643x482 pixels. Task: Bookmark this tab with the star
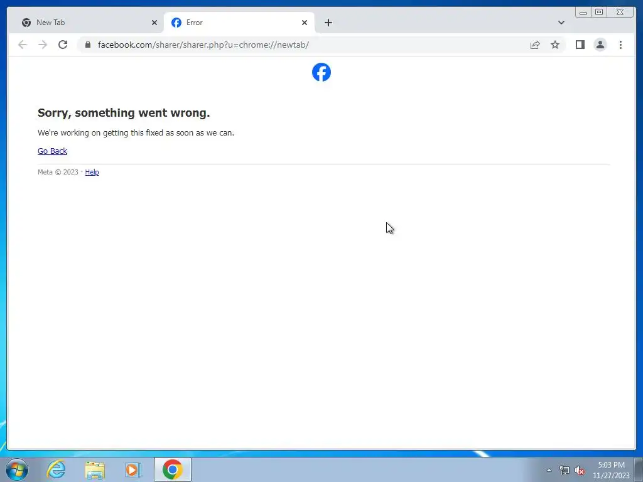pyautogui.click(x=555, y=45)
